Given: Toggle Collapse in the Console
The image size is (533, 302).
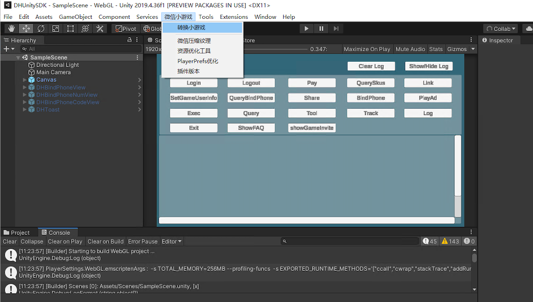Looking at the screenshot, I should (x=32, y=241).
